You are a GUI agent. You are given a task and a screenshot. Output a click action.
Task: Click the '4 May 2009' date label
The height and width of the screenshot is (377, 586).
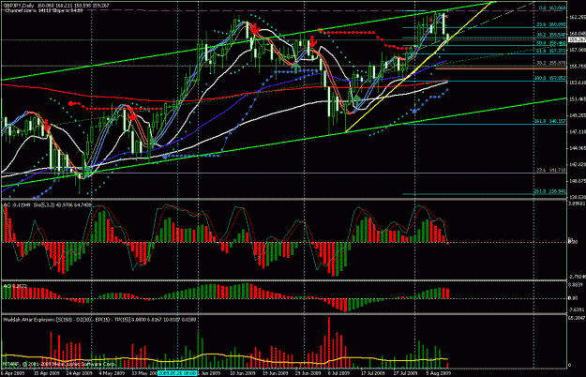113,373
